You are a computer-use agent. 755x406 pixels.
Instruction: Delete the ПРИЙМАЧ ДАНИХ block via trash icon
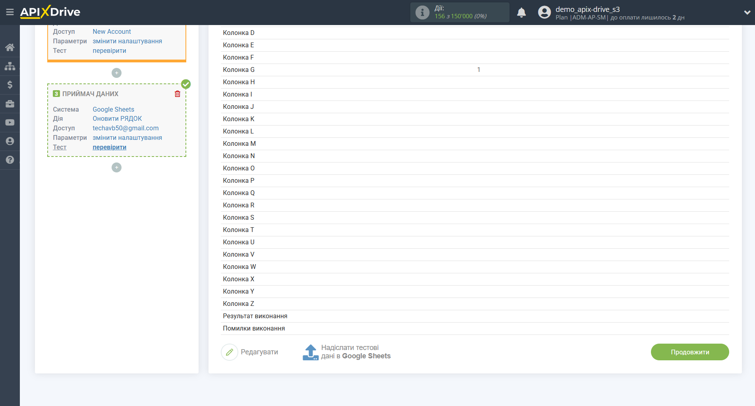(178, 94)
